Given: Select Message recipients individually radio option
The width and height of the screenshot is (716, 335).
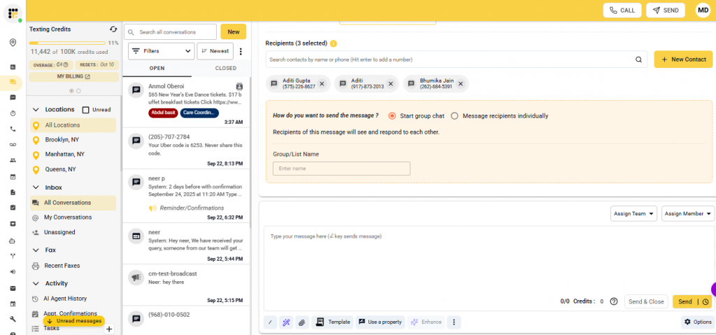Looking at the screenshot, I should (454, 116).
